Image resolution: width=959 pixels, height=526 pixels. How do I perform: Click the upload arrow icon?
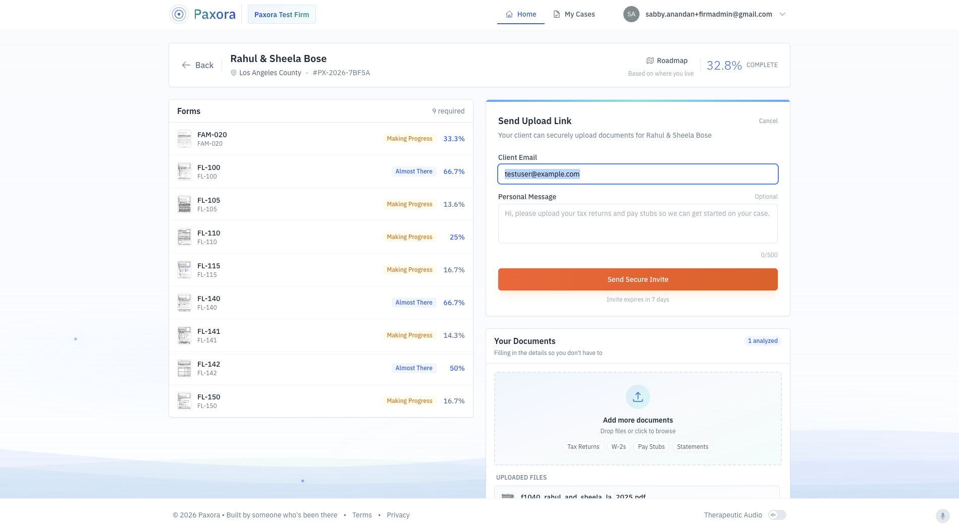tap(637, 397)
